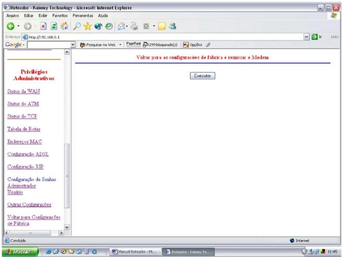The image size is (342, 257).
Task: Click in the Google toolbar search field
Action: click(49, 45)
